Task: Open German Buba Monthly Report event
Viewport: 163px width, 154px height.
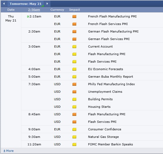Action: 110,77
